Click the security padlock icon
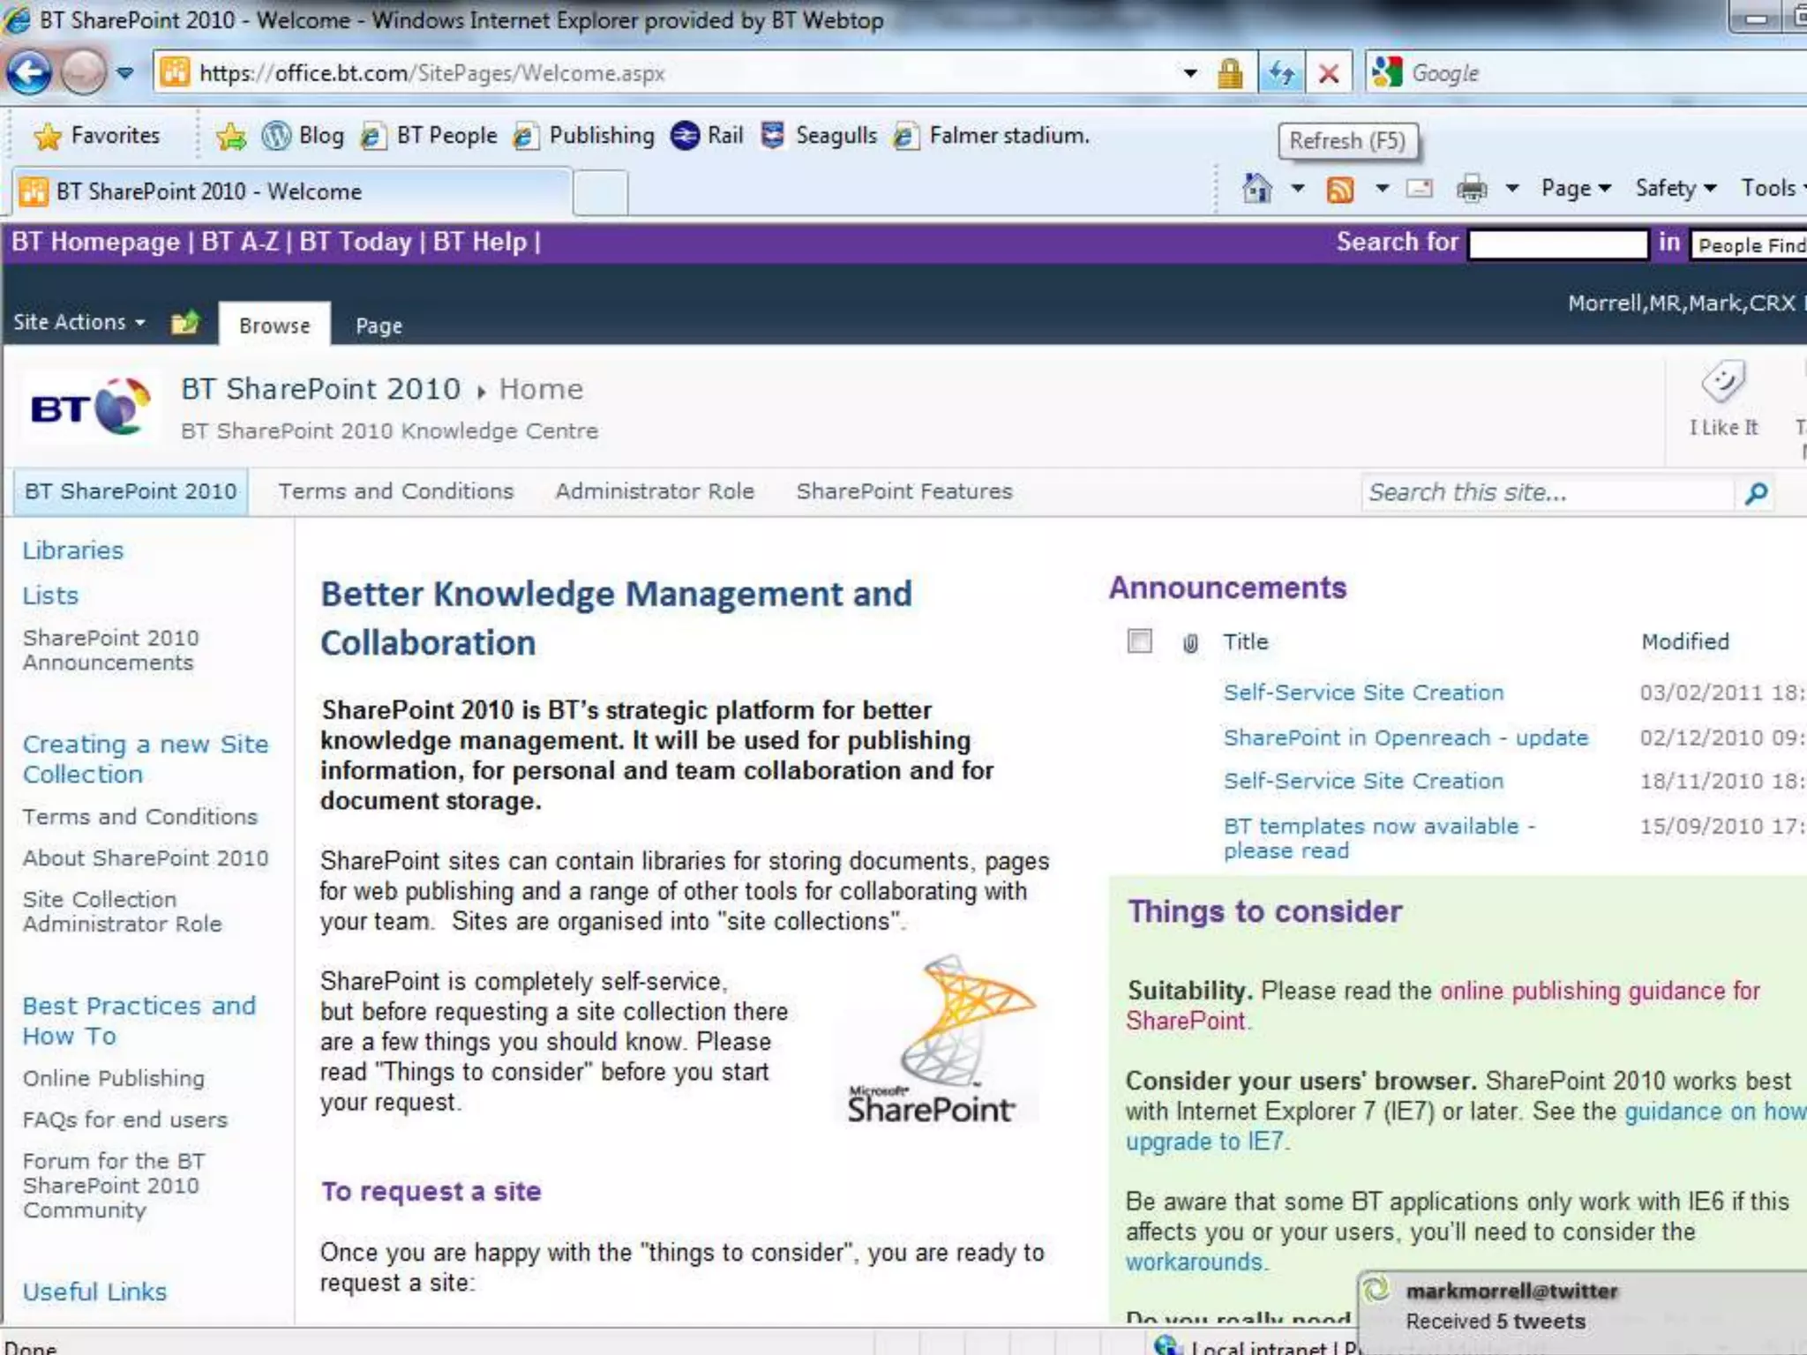Viewport: 1807px width, 1355px height. tap(1230, 73)
